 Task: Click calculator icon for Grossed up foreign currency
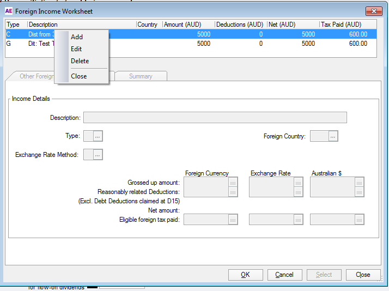tap(233, 183)
